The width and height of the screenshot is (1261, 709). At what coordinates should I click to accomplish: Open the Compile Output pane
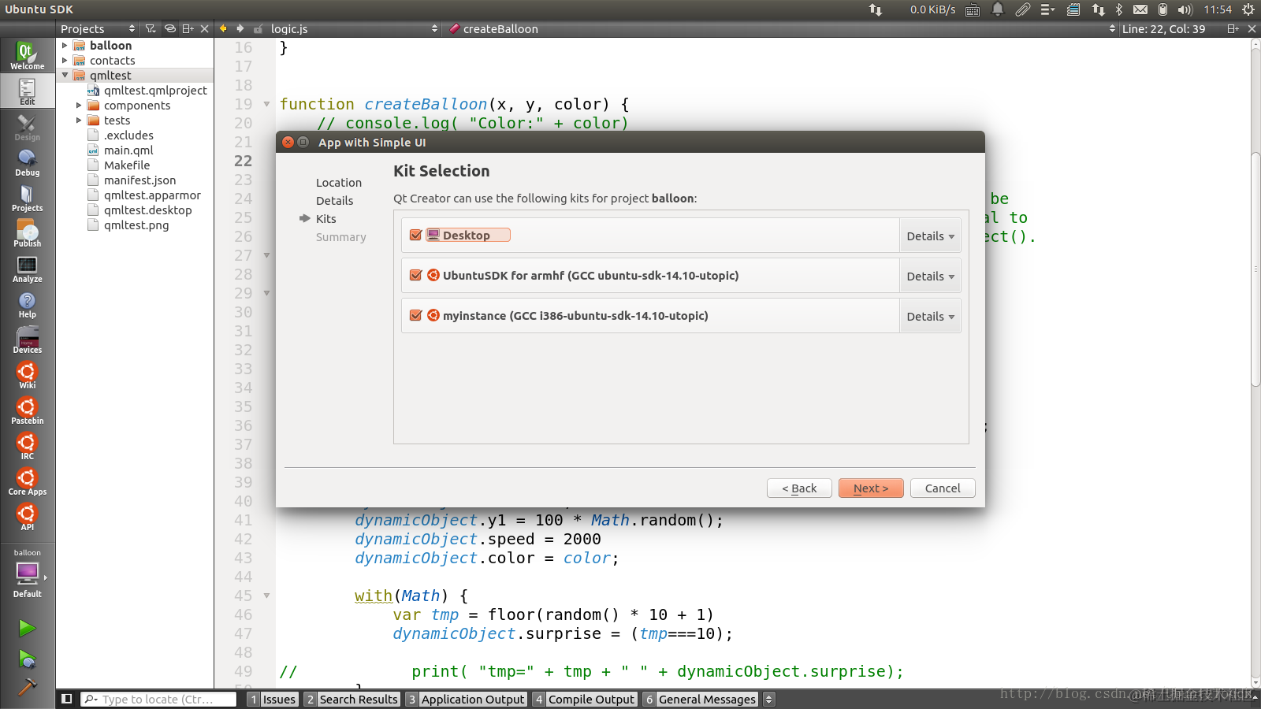[x=585, y=699]
